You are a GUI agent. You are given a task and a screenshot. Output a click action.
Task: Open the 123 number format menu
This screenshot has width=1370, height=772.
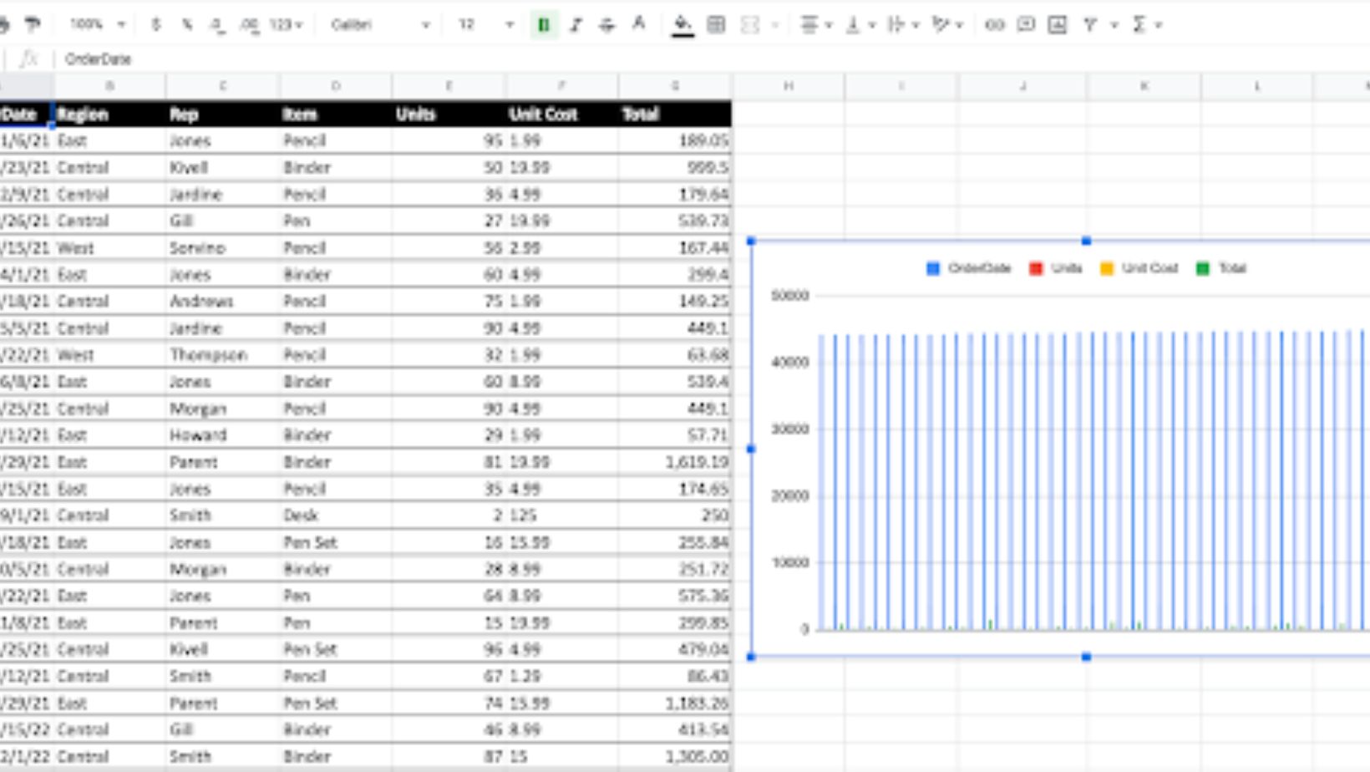click(286, 25)
